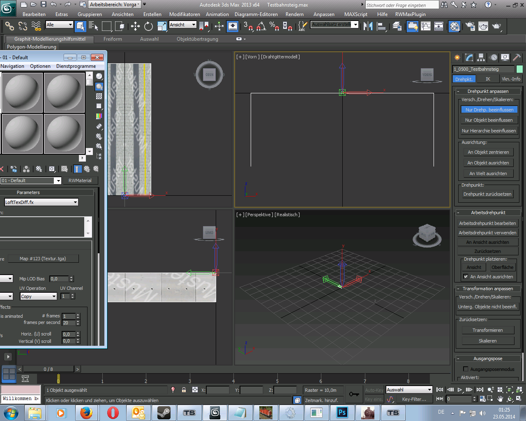526x421 pixels.
Task: Expand the UV Operation Copy dropdown
Action: point(54,296)
